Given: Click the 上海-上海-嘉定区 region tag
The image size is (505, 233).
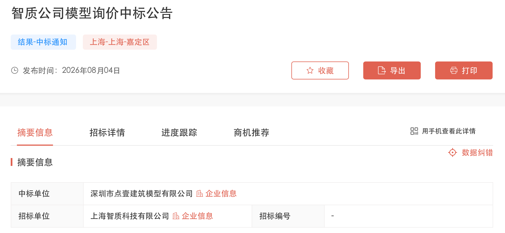Looking at the screenshot, I should tap(120, 42).
